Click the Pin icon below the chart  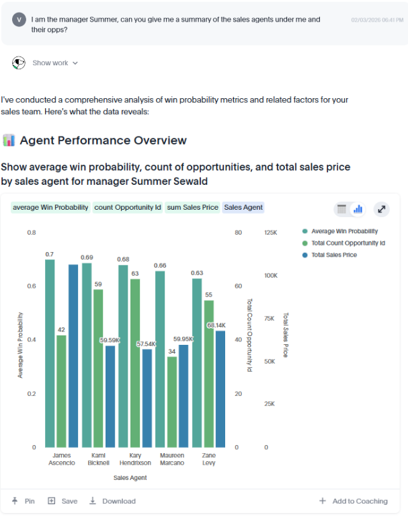point(15,501)
